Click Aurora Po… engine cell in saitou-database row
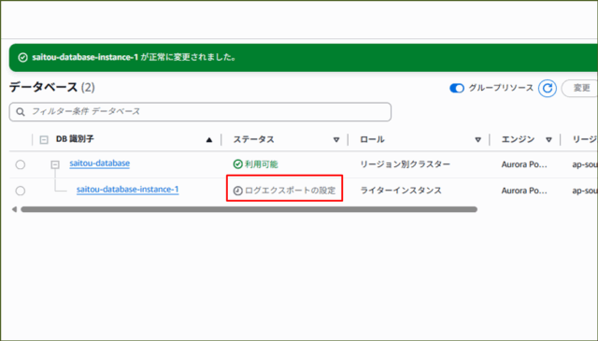Viewport: 598px width, 341px height. [x=524, y=164]
